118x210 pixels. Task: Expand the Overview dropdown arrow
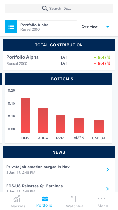point(108,26)
